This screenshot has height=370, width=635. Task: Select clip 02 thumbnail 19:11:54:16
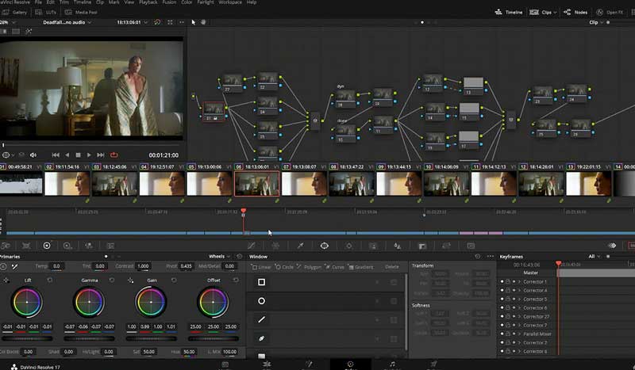[67, 184]
